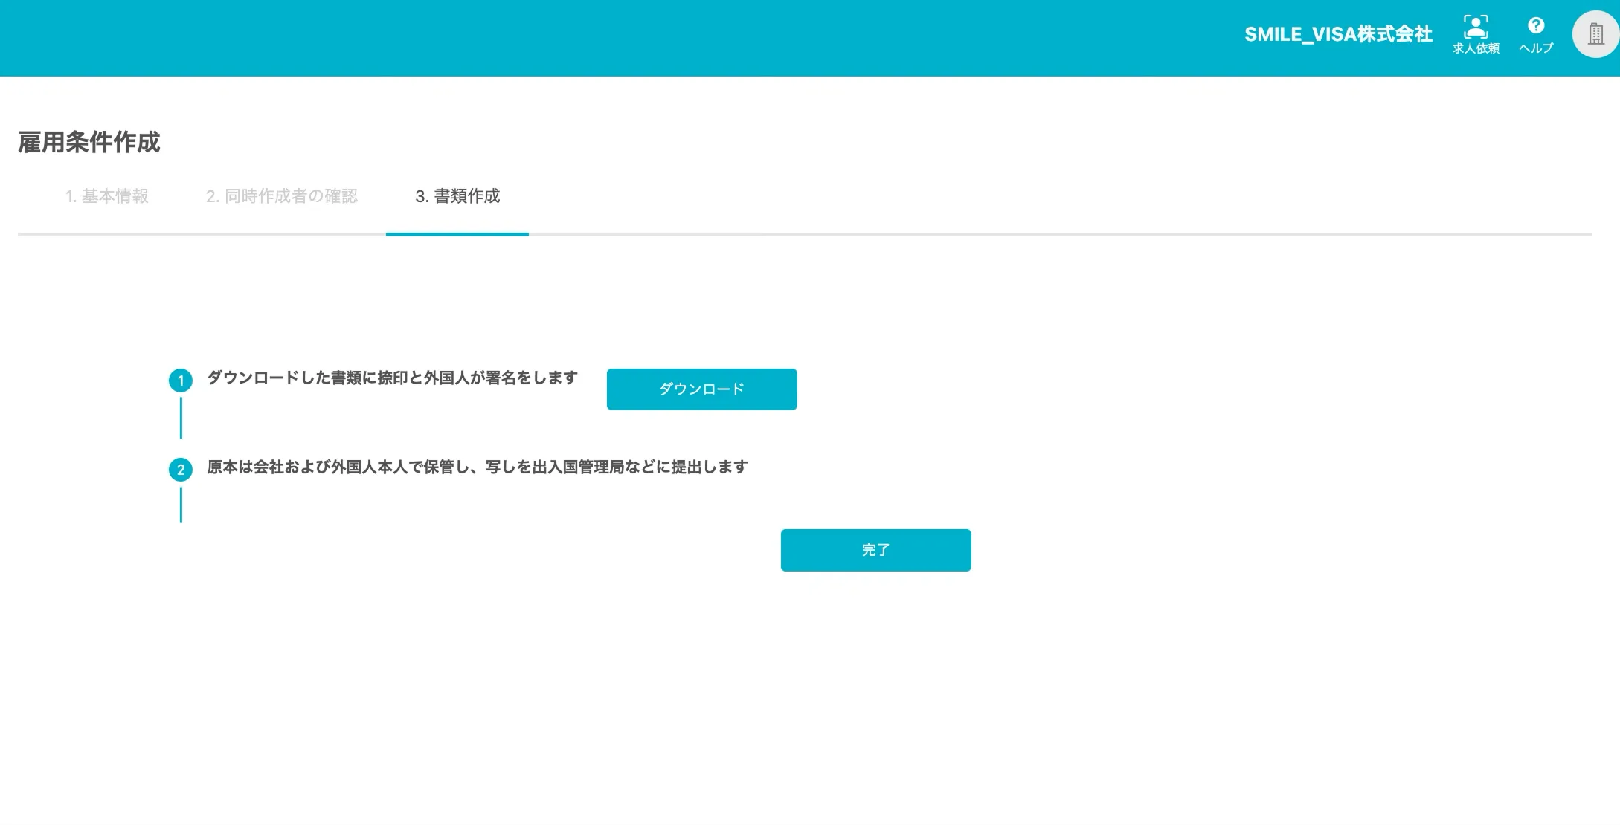Viewport: 1620px width, 825px height.
Task: Click the step 1 instruction text about signing documents
Action: click(391, 378)
